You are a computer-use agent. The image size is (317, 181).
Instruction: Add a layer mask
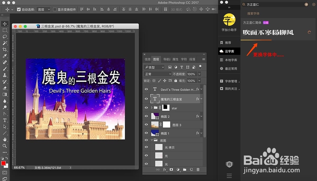(x=171, y=170)
